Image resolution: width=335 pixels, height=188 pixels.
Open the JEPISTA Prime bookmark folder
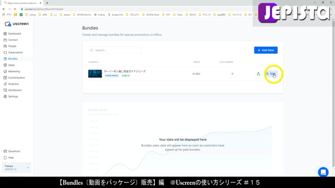(x=150, y=15)
